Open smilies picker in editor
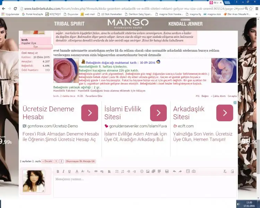260x208 pixels. tap(142, 171)
